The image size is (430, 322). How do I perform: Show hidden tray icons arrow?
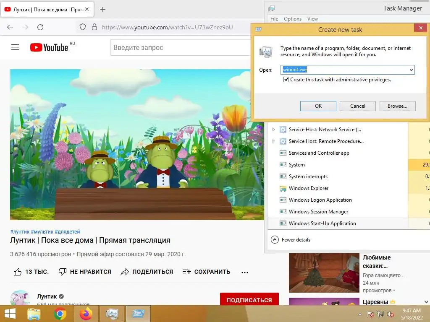[x=360, y=314]
